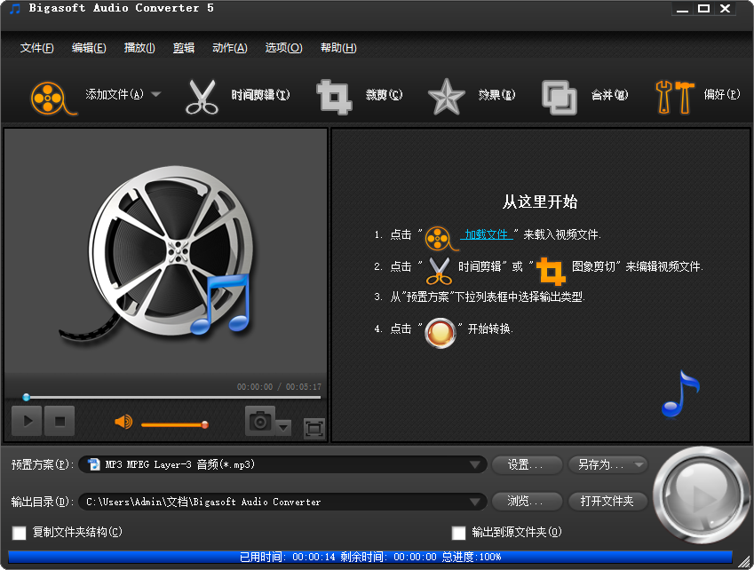The height and width of the screenshot is (570, 754).
Task: Open the 效果 effects tool
Action: (x=447, y=95)
